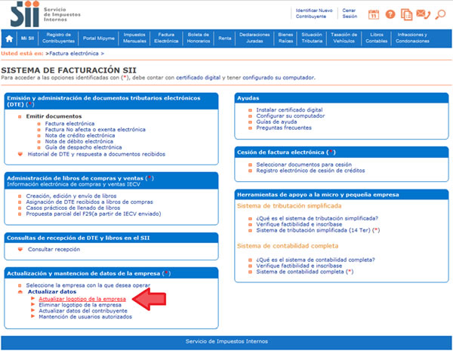This screenshot has height=351, width=453.
Task: Open Guías de ayuda
Action: [x=276, y=122]
